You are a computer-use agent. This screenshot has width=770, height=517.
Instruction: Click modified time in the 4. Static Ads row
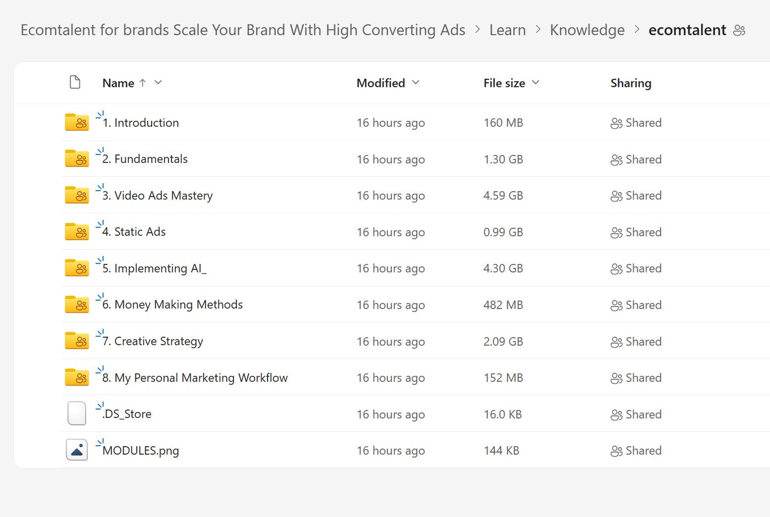pos(391,233)
